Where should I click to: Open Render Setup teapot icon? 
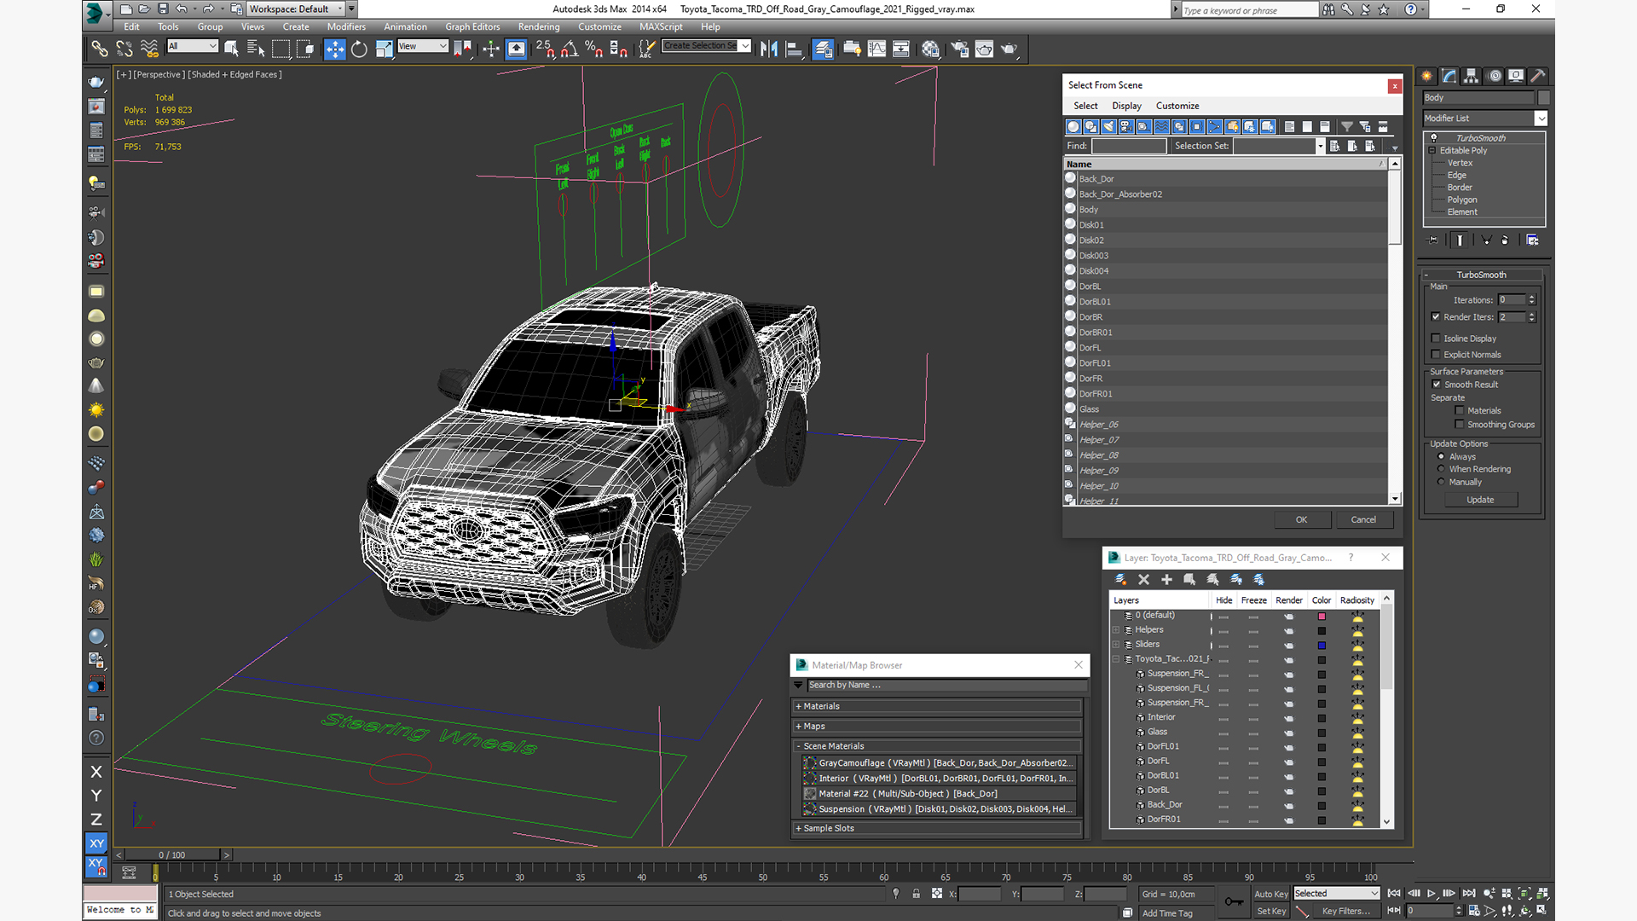(959, 49)
